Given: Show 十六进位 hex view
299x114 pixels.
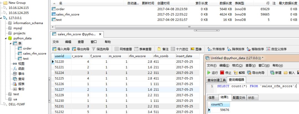Looking at the screenshot, I should coord(179,49).
